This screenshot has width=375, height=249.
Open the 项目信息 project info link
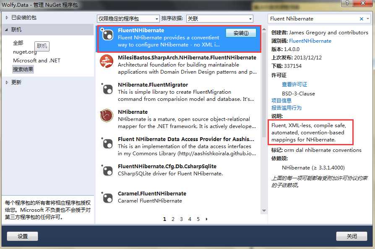(x=281, y=101)
